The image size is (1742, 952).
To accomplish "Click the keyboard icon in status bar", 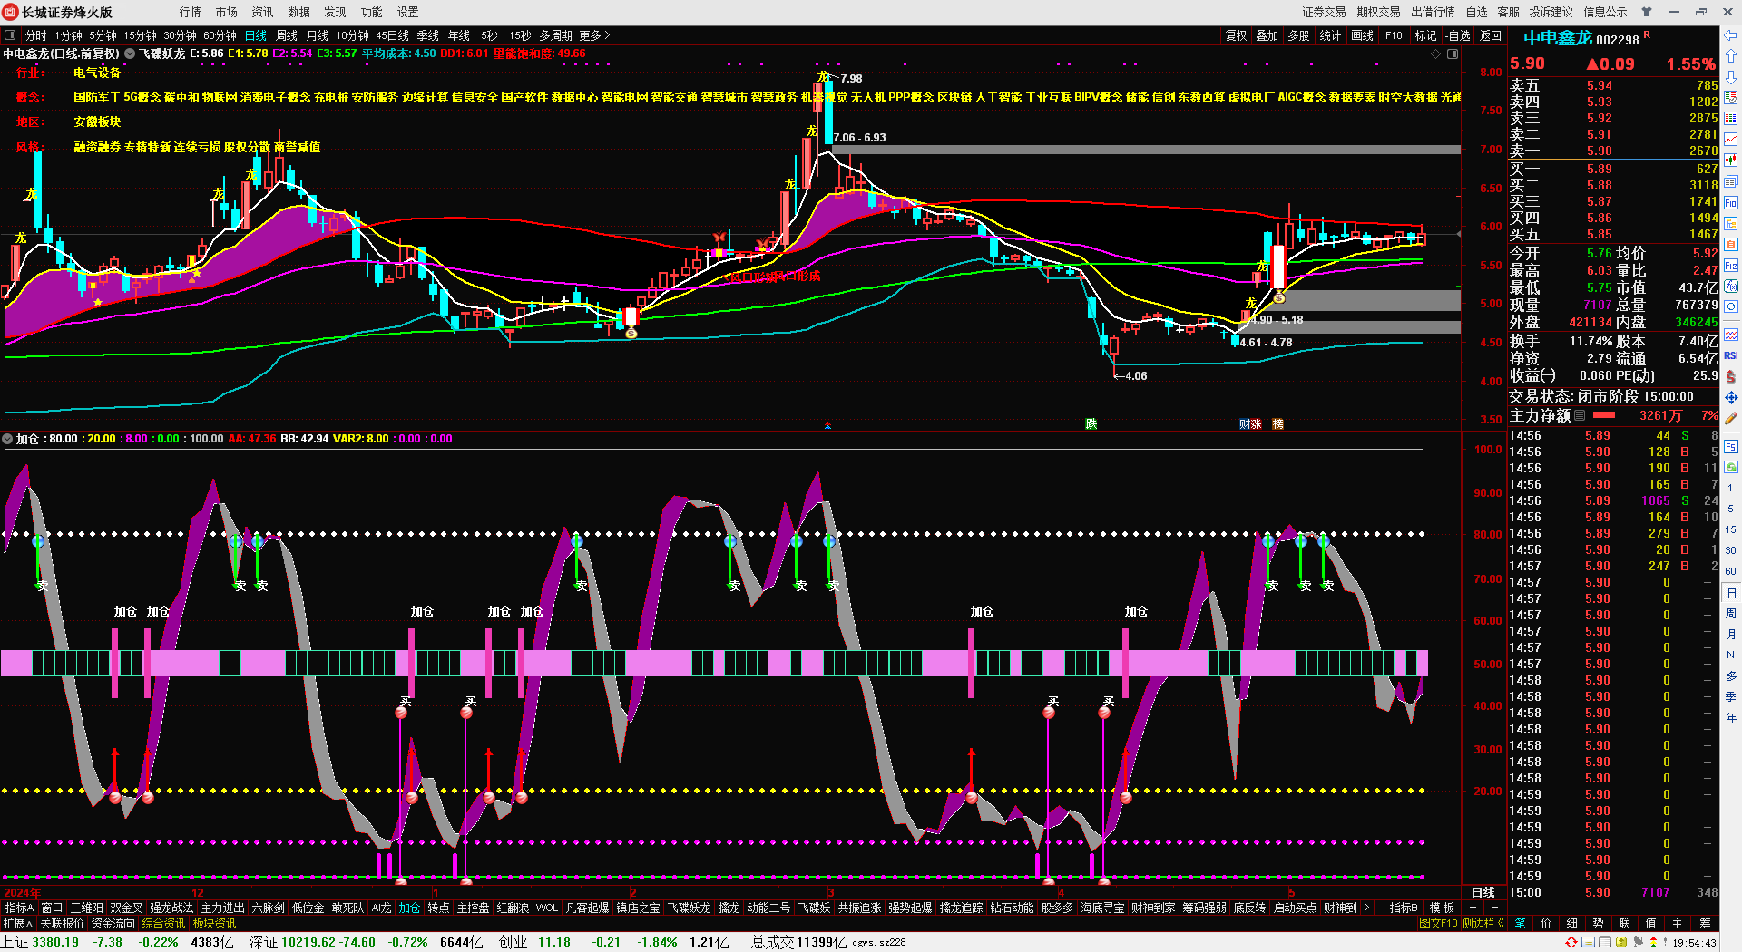I will pos(1589,943).
